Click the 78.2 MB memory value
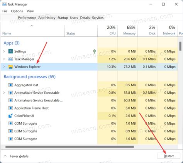 pyautogui.click(x=130, y=67)
